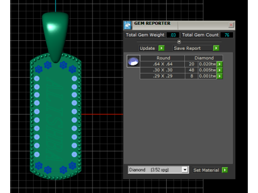
Task: Click green arrow for .30 X .30 row
Action: [x=219, y=70]
